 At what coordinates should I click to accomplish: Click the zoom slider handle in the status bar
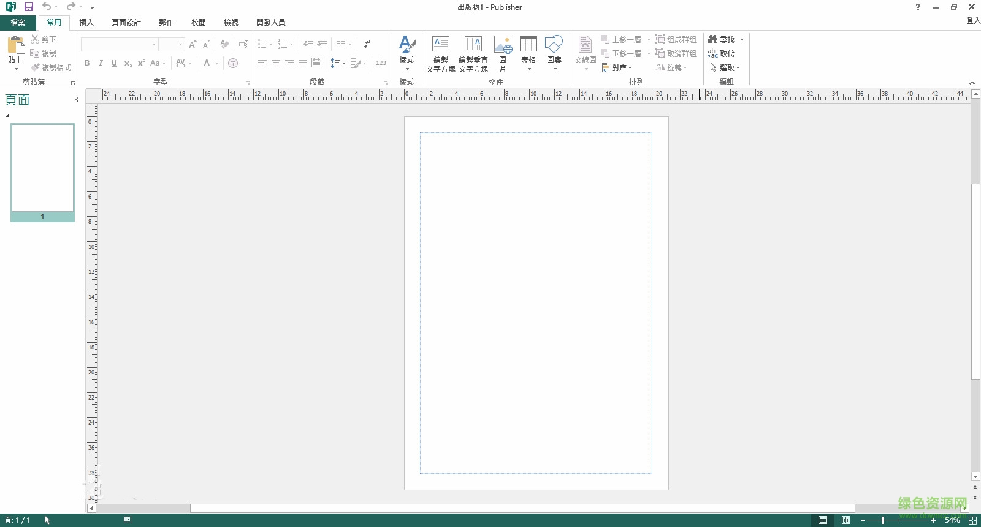pyautogui.click(x=883, y=520)
